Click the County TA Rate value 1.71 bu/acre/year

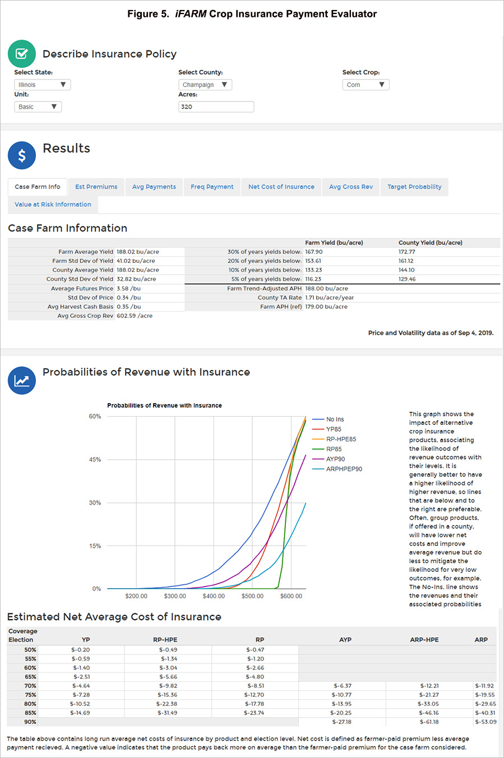click(x=330, y=298)
